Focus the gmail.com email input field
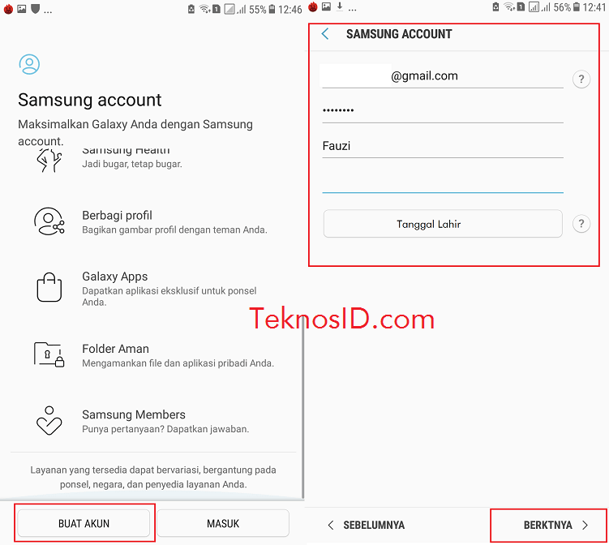The height and width of the screenshot is (545, 609). click(x=443, y=76)
